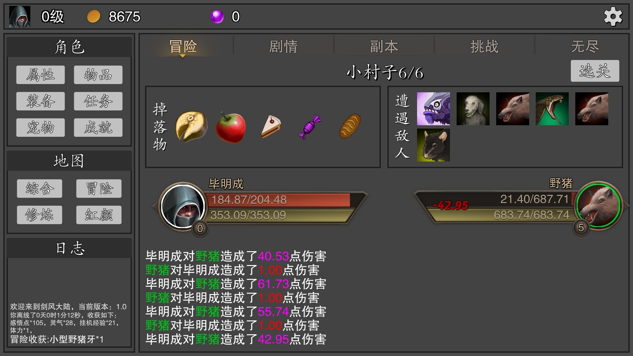Screen dimensions: 633x356
Task: Select the red apple drop item
Action: pyautogui.click(x=230, y=127)
